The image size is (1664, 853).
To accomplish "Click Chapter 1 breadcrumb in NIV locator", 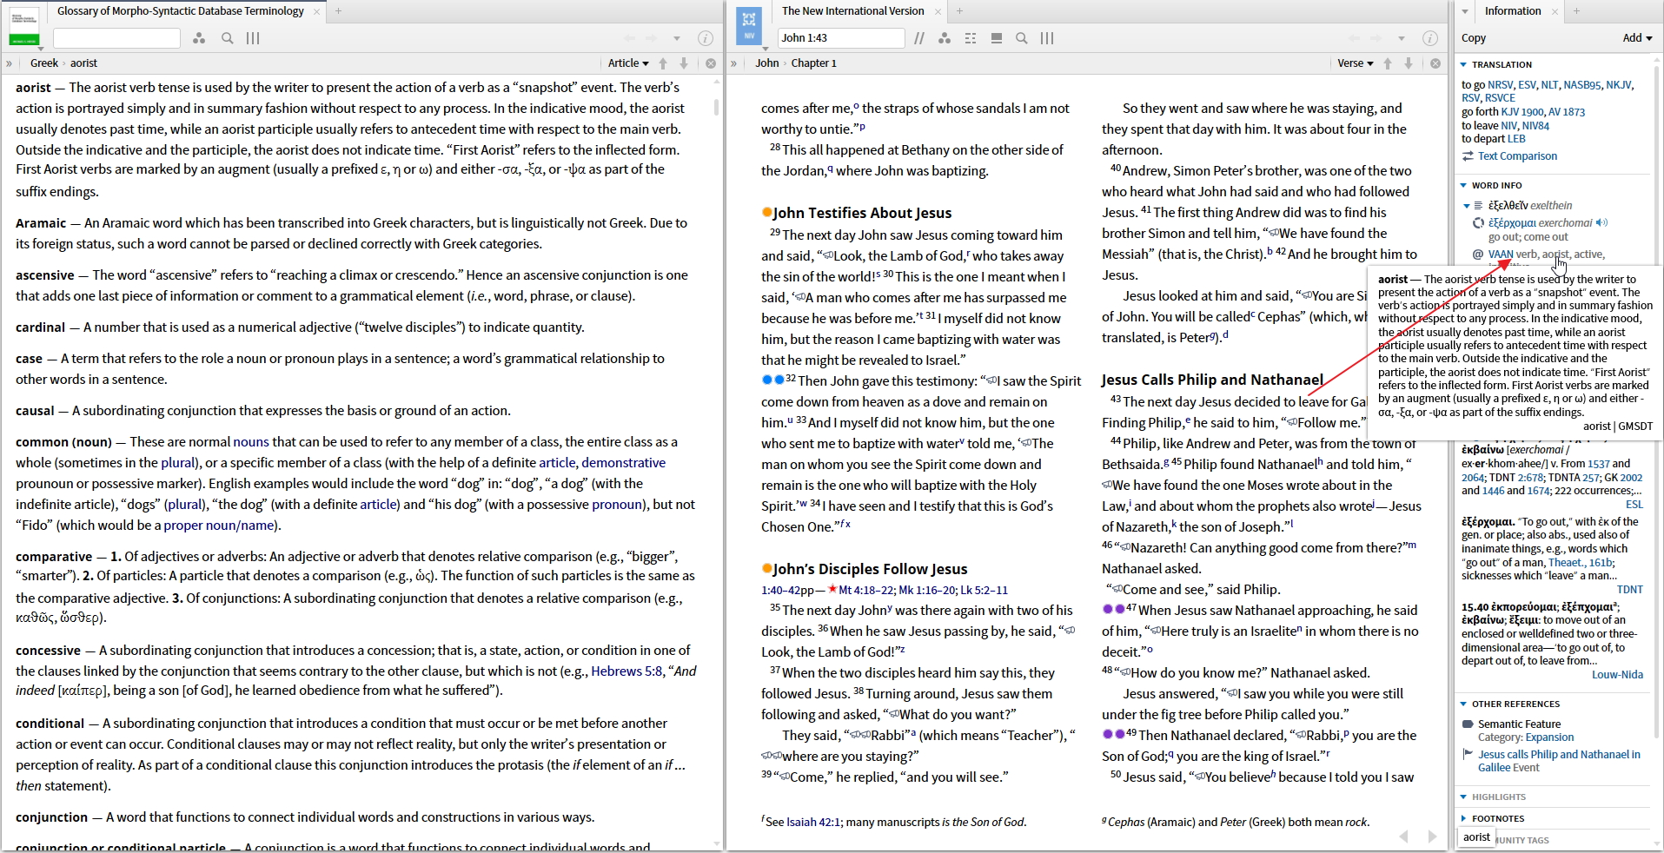I will [x=813, y=63].
